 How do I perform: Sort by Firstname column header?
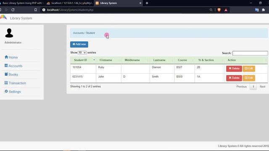tap(108, 60)
